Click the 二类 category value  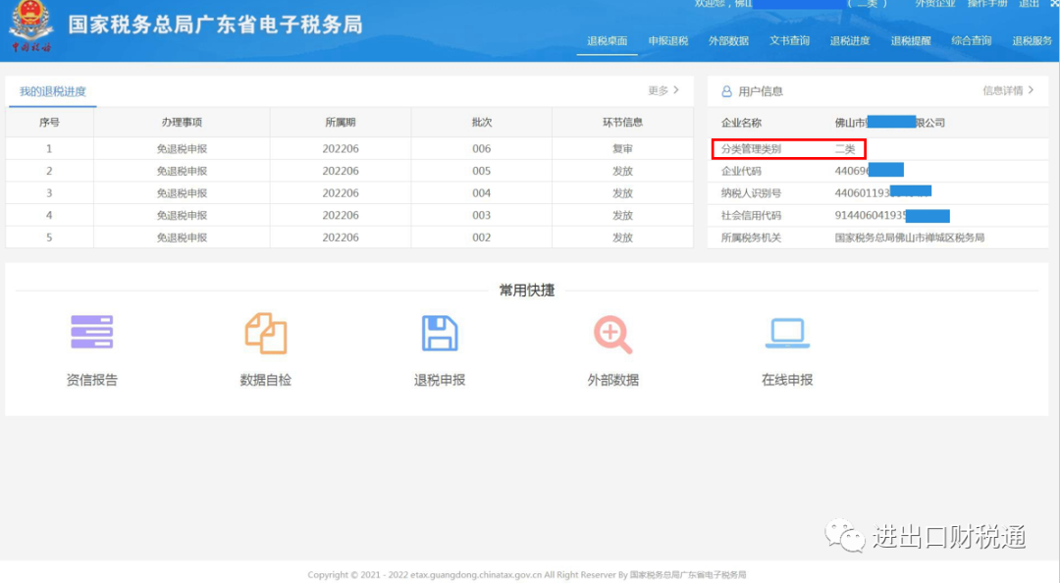(845, 149)
